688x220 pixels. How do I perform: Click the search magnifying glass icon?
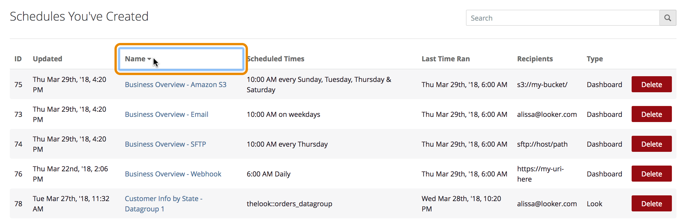pos(668,18)
